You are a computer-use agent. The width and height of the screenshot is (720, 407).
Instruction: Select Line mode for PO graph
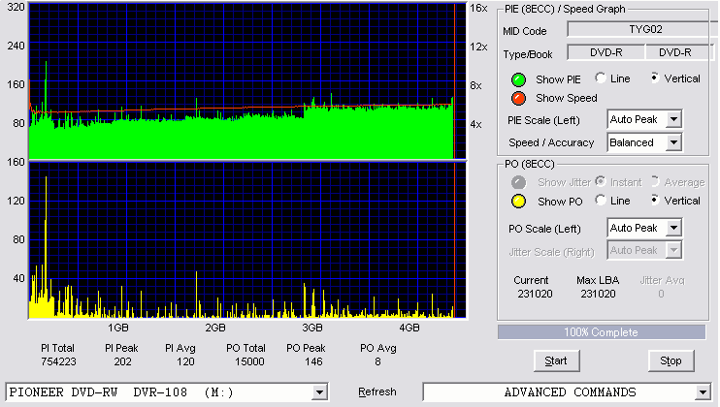coord(600,201)
